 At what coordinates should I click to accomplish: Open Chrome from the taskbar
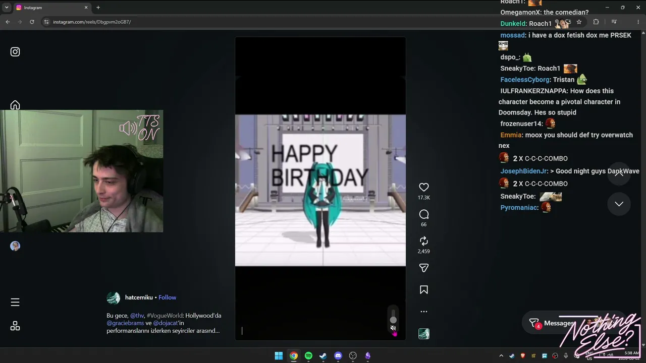(x=294, y=356)
